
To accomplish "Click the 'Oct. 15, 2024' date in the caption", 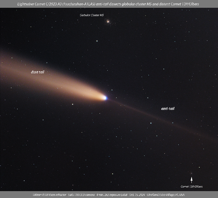I will pos(137,195).
